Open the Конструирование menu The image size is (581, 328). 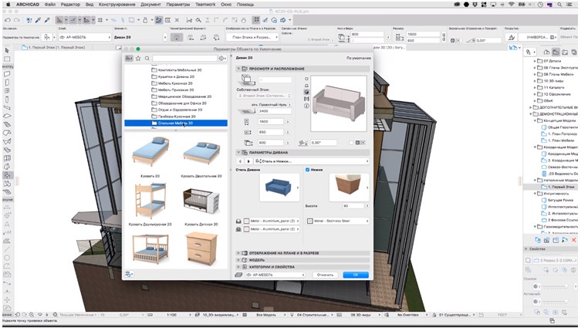click(117, 5)
